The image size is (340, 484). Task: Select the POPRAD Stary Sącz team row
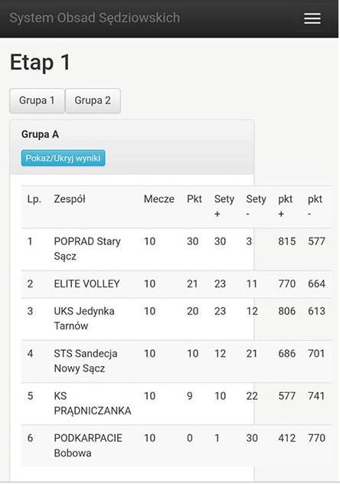(176, 249)
